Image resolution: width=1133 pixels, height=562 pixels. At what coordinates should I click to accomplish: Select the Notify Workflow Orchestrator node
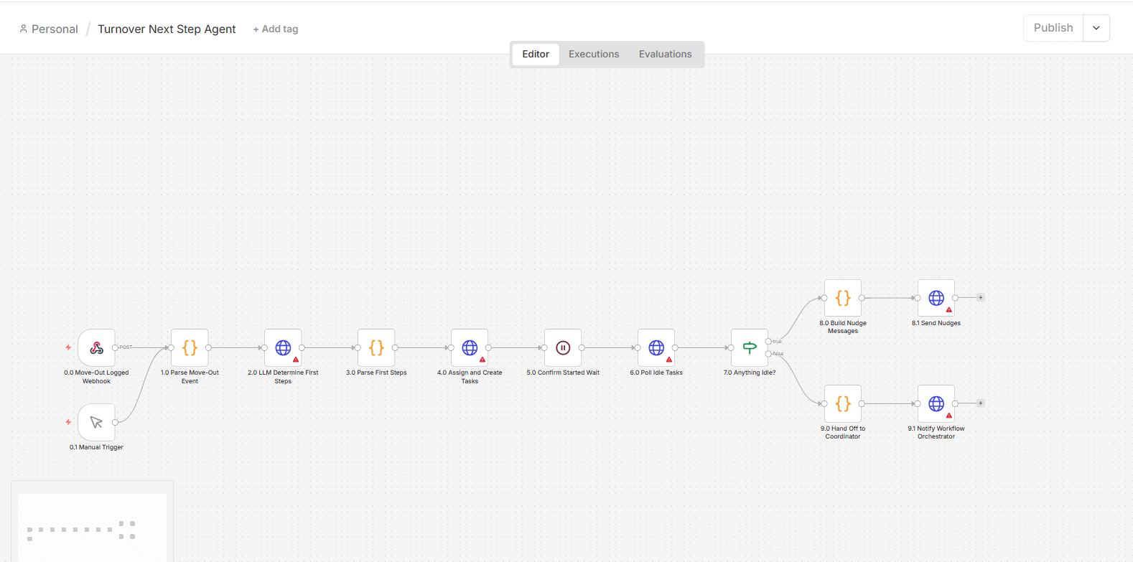936,403
